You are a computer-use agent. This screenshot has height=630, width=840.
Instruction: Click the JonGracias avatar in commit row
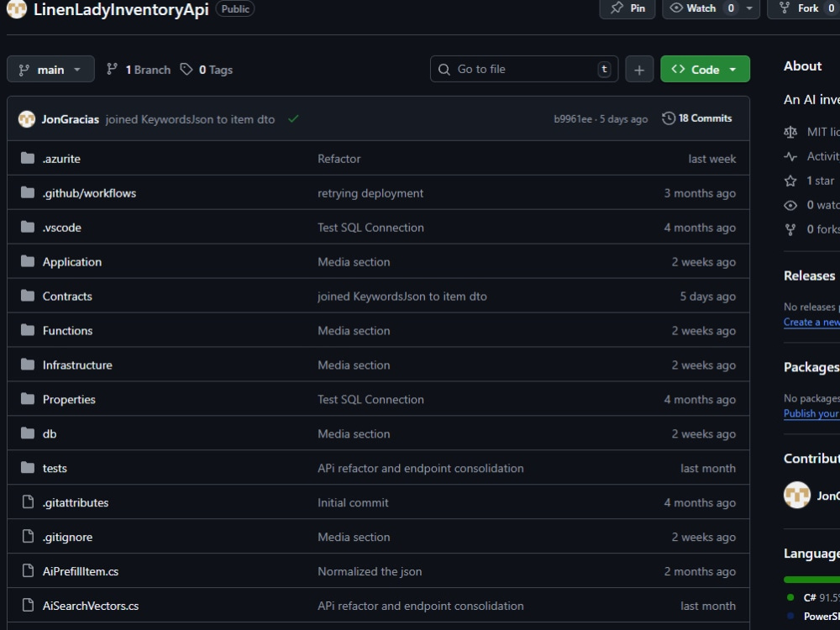[27, 119]
